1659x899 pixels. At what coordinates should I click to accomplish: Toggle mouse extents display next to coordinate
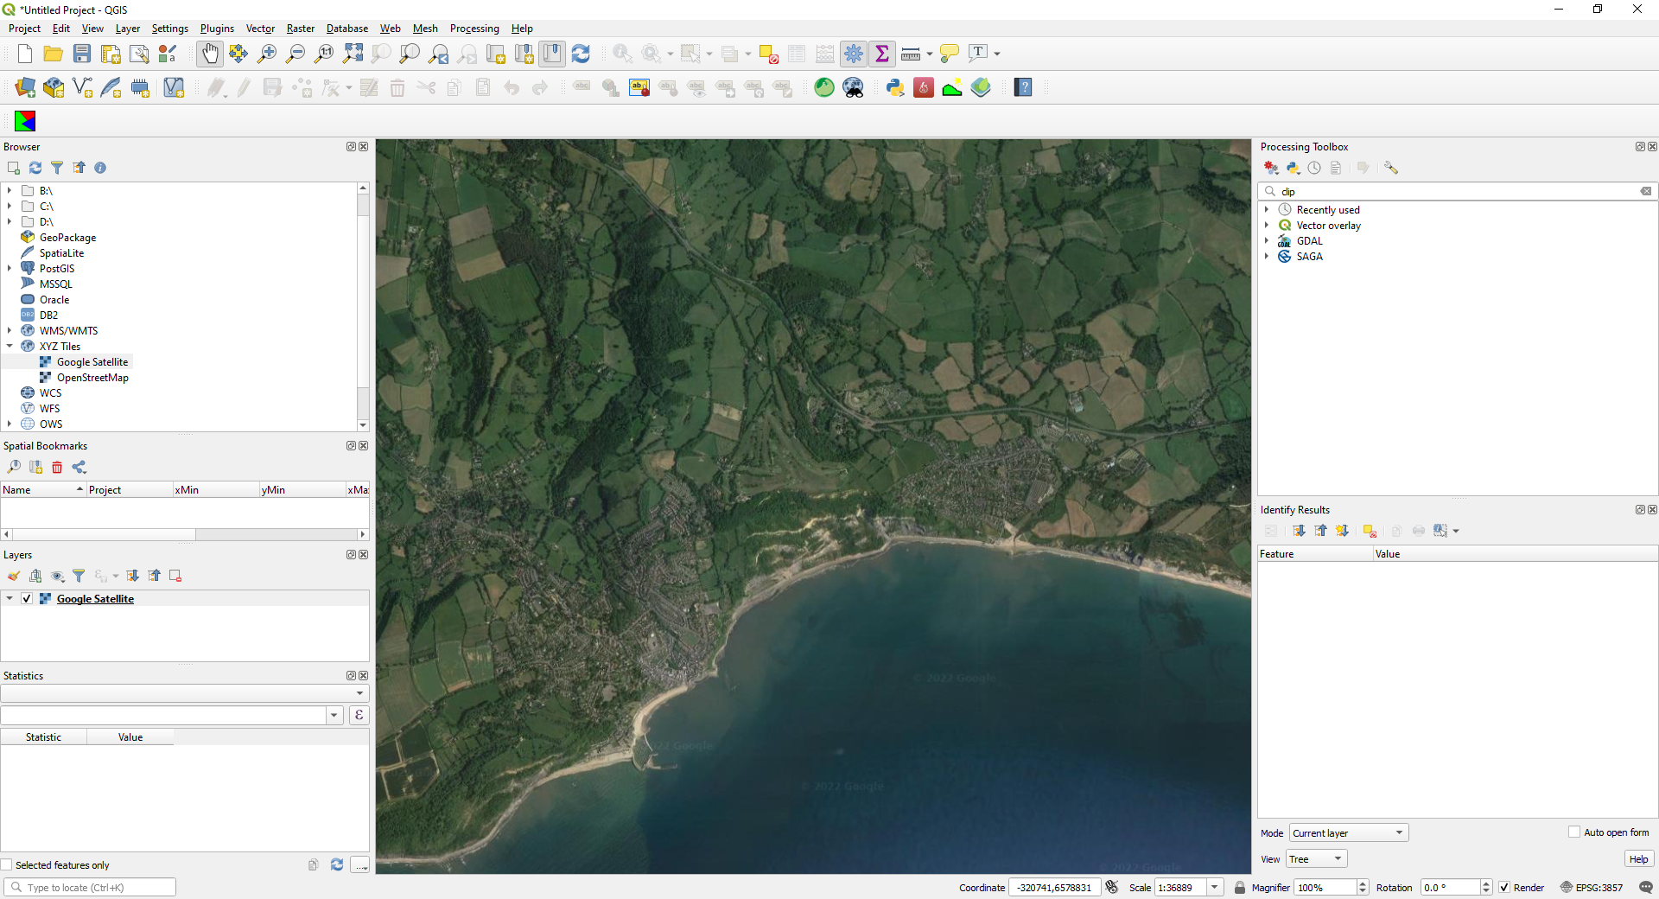coord(1112,887)
